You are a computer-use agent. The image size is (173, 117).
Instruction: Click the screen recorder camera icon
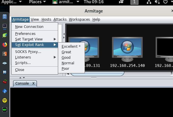pos(121,2)
